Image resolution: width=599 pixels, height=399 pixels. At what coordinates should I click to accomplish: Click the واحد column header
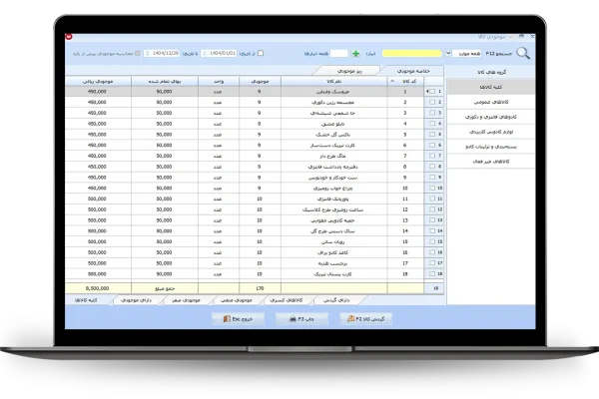[219, 82]
